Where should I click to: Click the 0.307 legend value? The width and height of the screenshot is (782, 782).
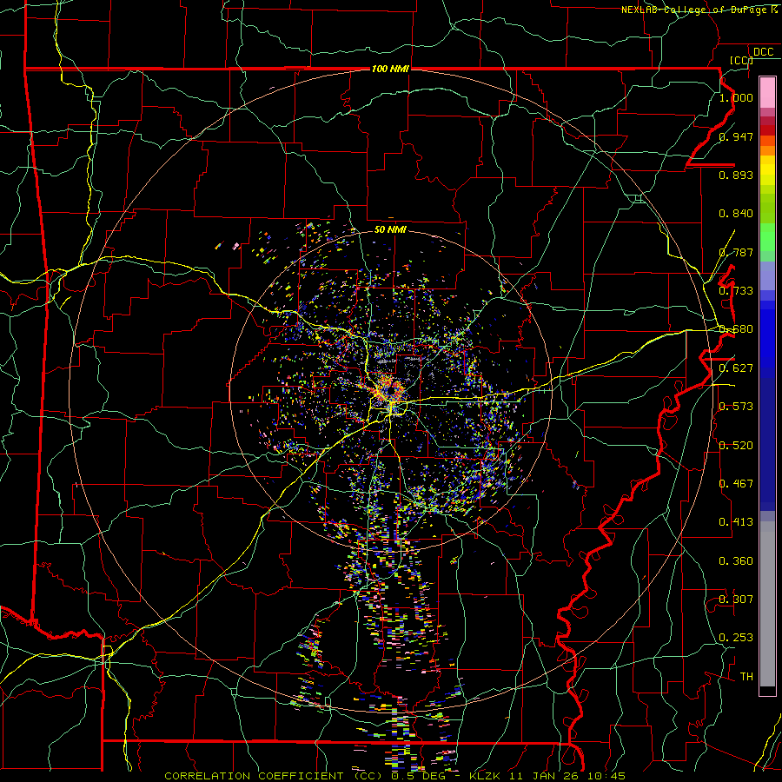(x=736, y=600)
